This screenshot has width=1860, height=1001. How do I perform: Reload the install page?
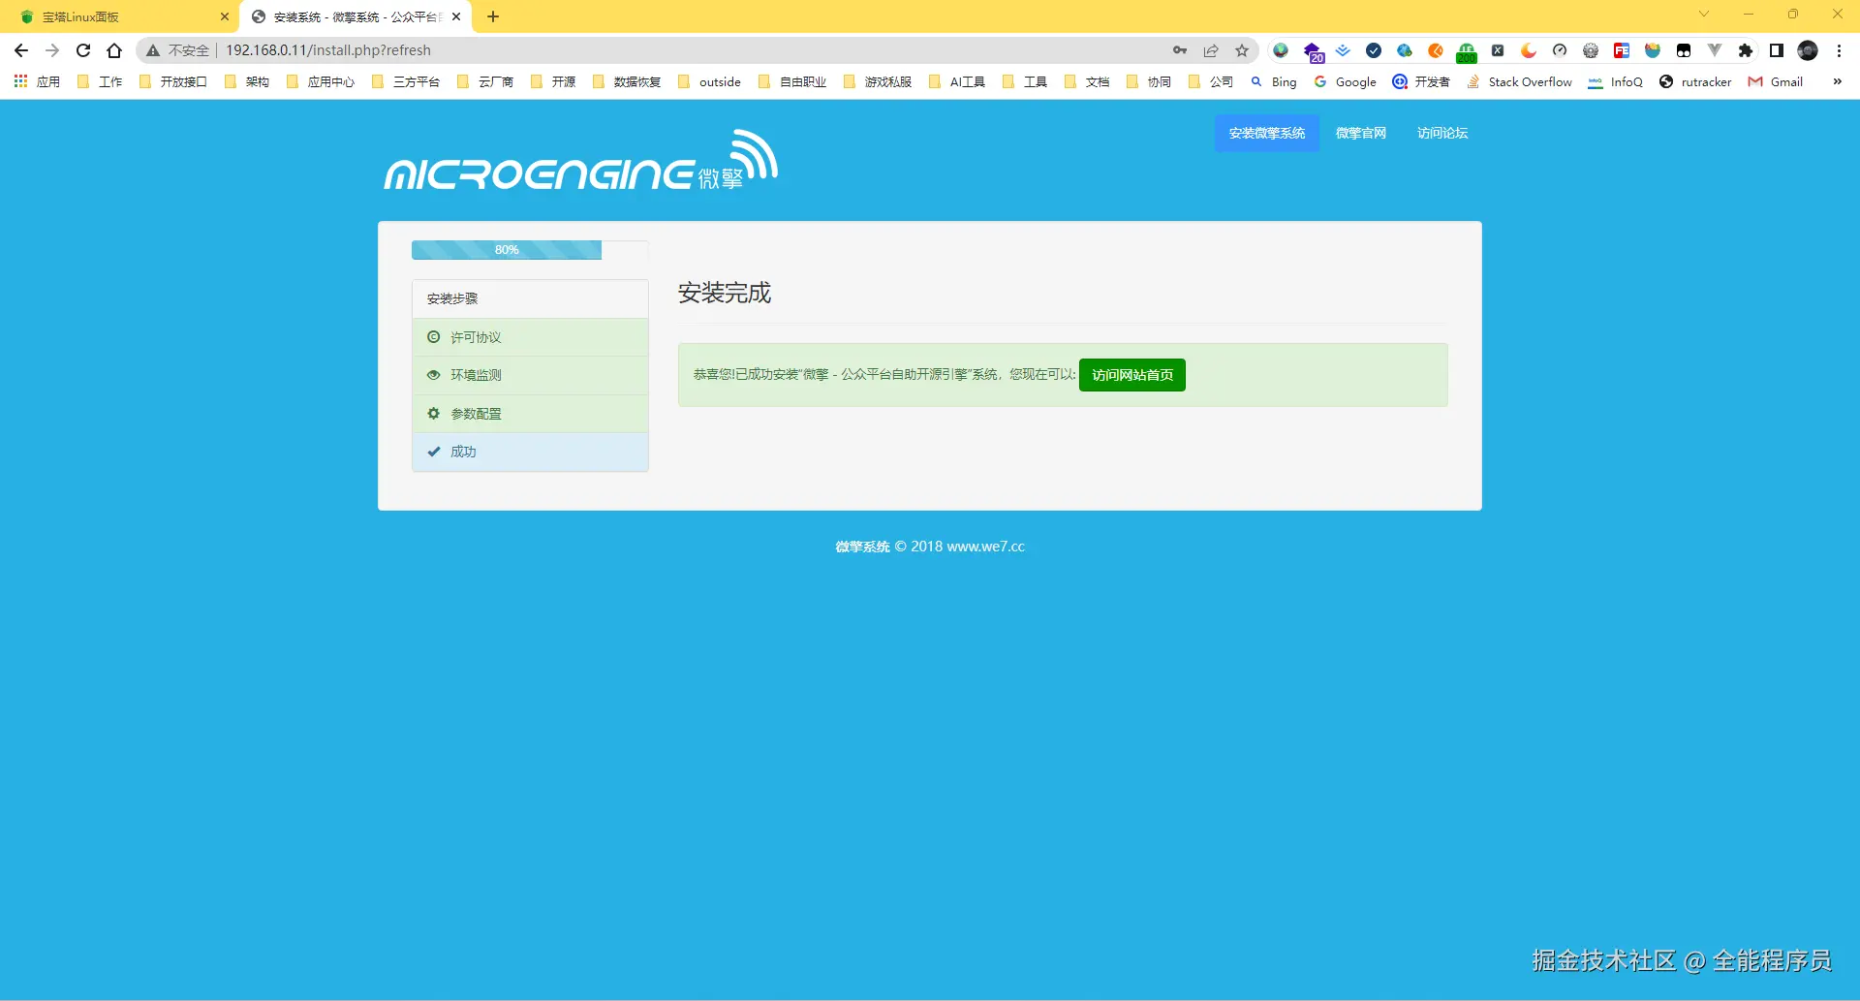(x=83, y=50)
